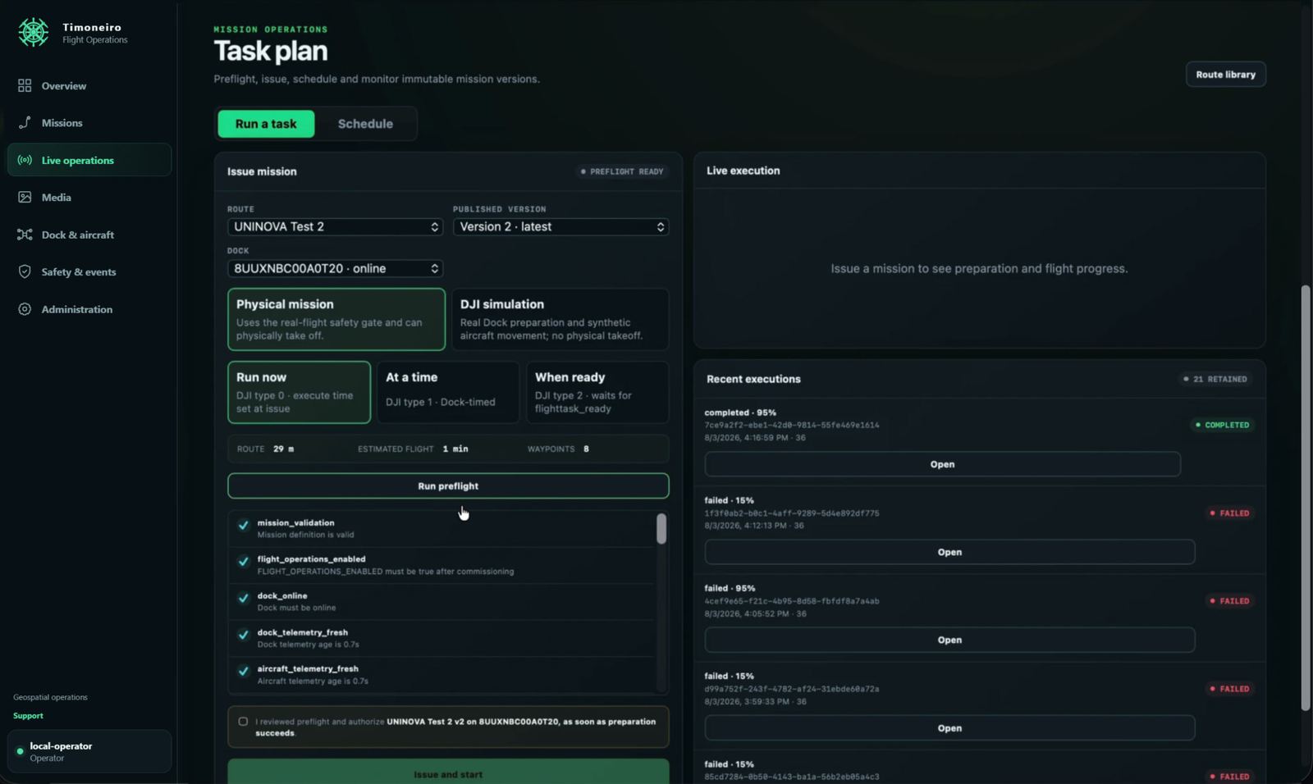The height and width of the screenshot is (784, 1313).
Task: Click the FAILED badge for 4cef9e65
Action: pyautogui.click(x=1229, y=601)
